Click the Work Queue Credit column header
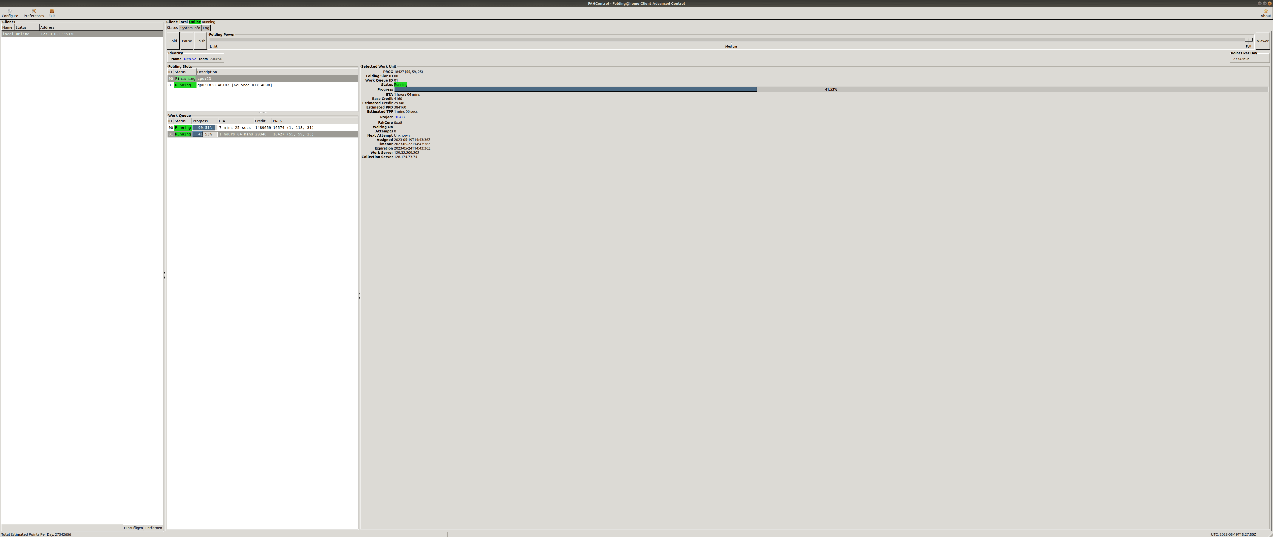 click(263, 121)
